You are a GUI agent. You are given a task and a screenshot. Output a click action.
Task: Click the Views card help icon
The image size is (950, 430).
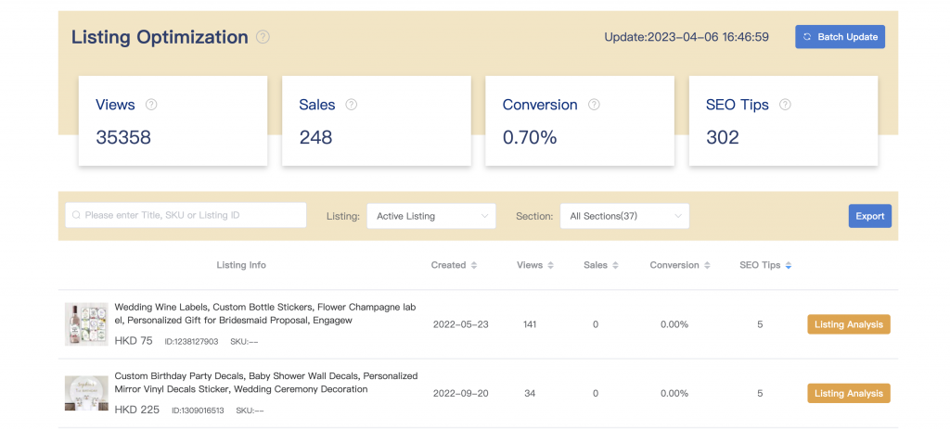pos(151,105)
